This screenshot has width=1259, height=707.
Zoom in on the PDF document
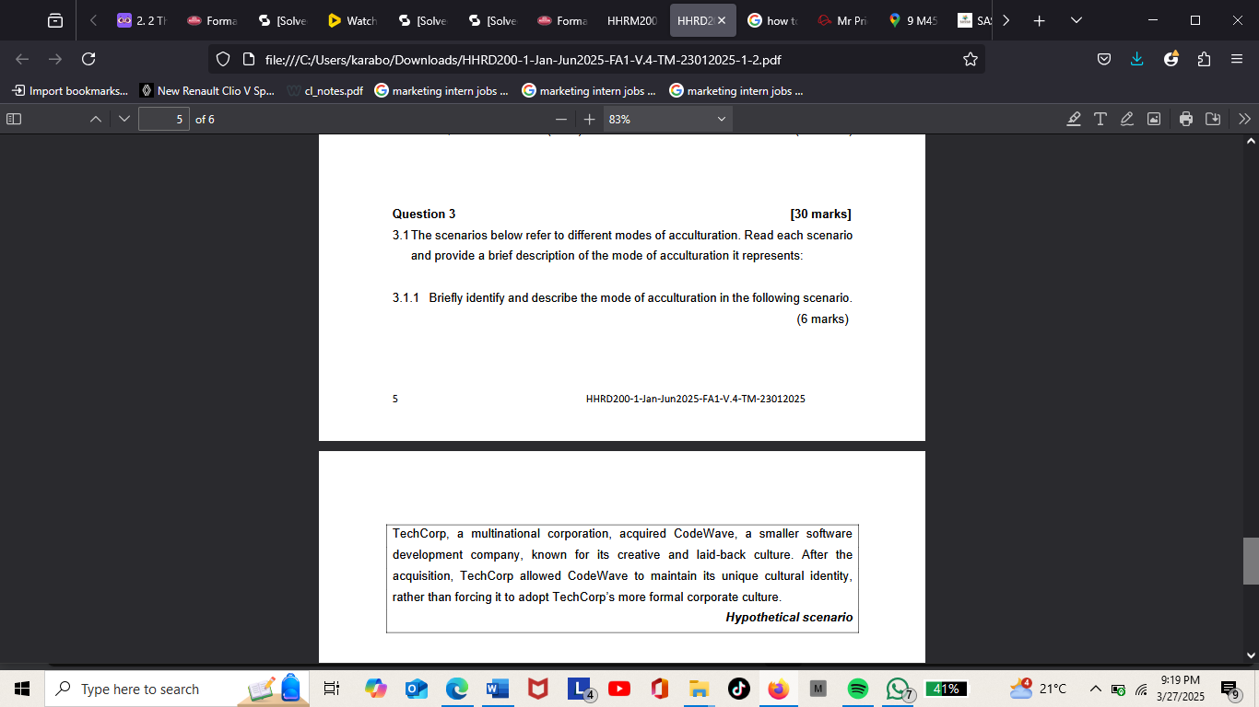coord(590,119)
